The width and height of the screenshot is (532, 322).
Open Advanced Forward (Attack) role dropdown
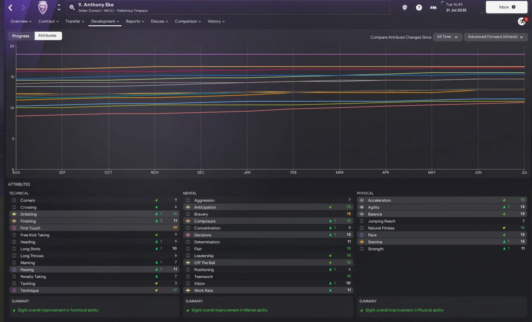point(495,37)
